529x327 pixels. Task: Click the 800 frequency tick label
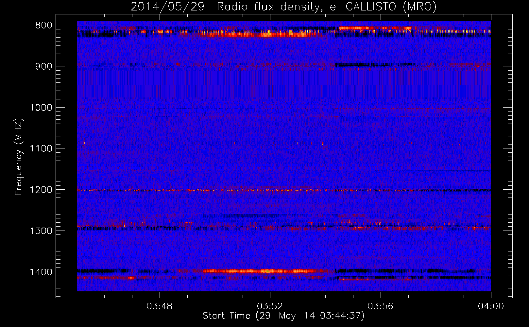pyautogui.click(x=44, y=25)
